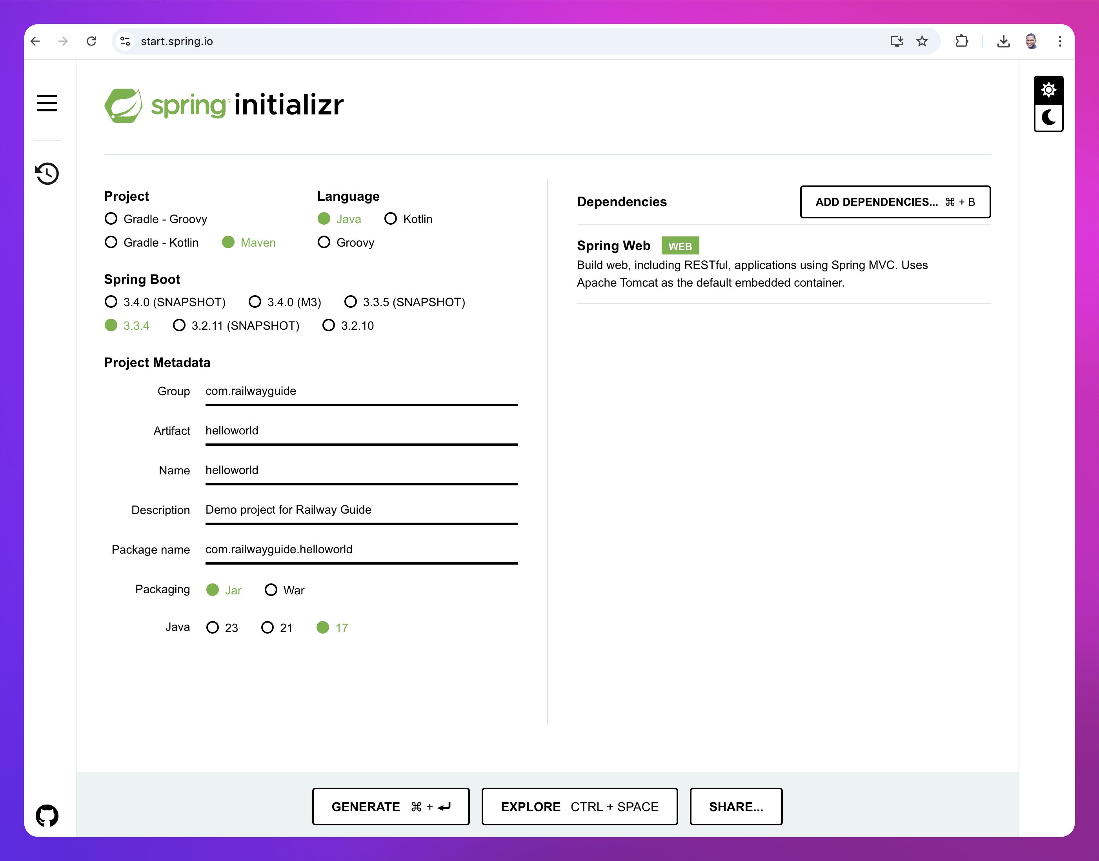Click the Generate button

[391, 807]
